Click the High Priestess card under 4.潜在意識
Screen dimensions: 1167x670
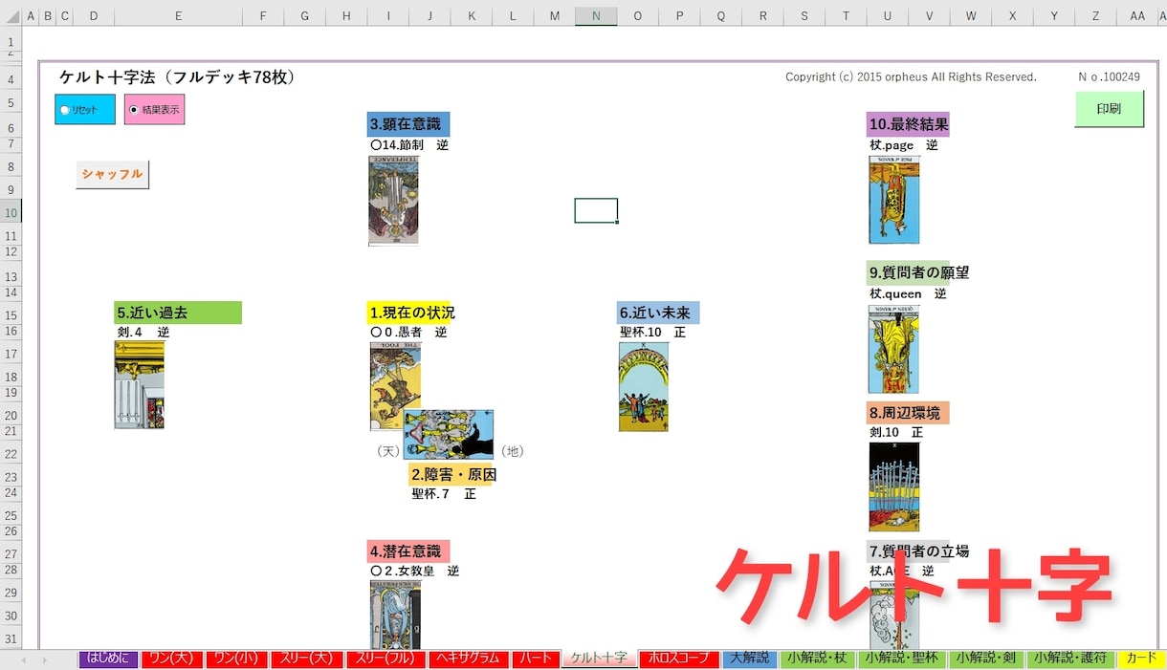coord(395,616)
